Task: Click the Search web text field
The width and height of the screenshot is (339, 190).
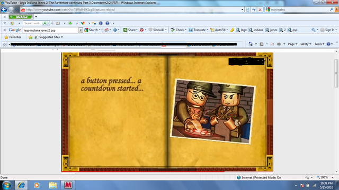Action: point(32,23)
